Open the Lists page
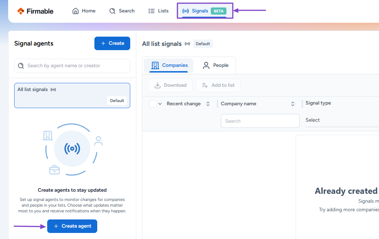 158,11
